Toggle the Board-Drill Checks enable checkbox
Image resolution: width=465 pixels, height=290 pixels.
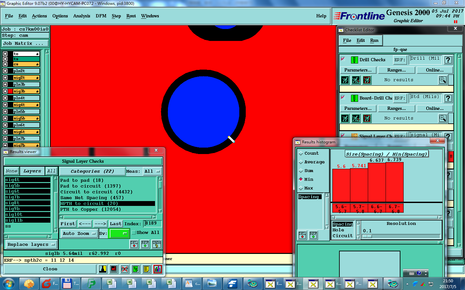(x=343, y=97)
